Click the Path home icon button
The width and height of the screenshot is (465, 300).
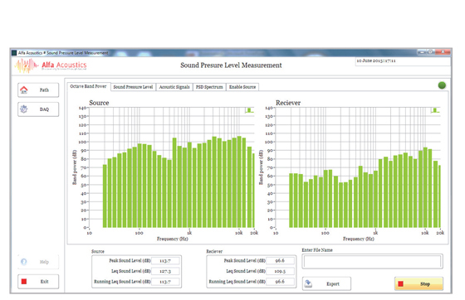coord(24,90)
